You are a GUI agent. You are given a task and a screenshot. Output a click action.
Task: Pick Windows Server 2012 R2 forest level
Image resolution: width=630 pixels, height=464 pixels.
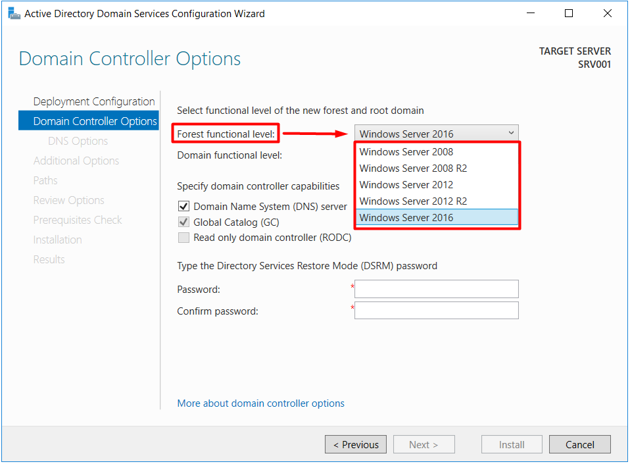437,201
